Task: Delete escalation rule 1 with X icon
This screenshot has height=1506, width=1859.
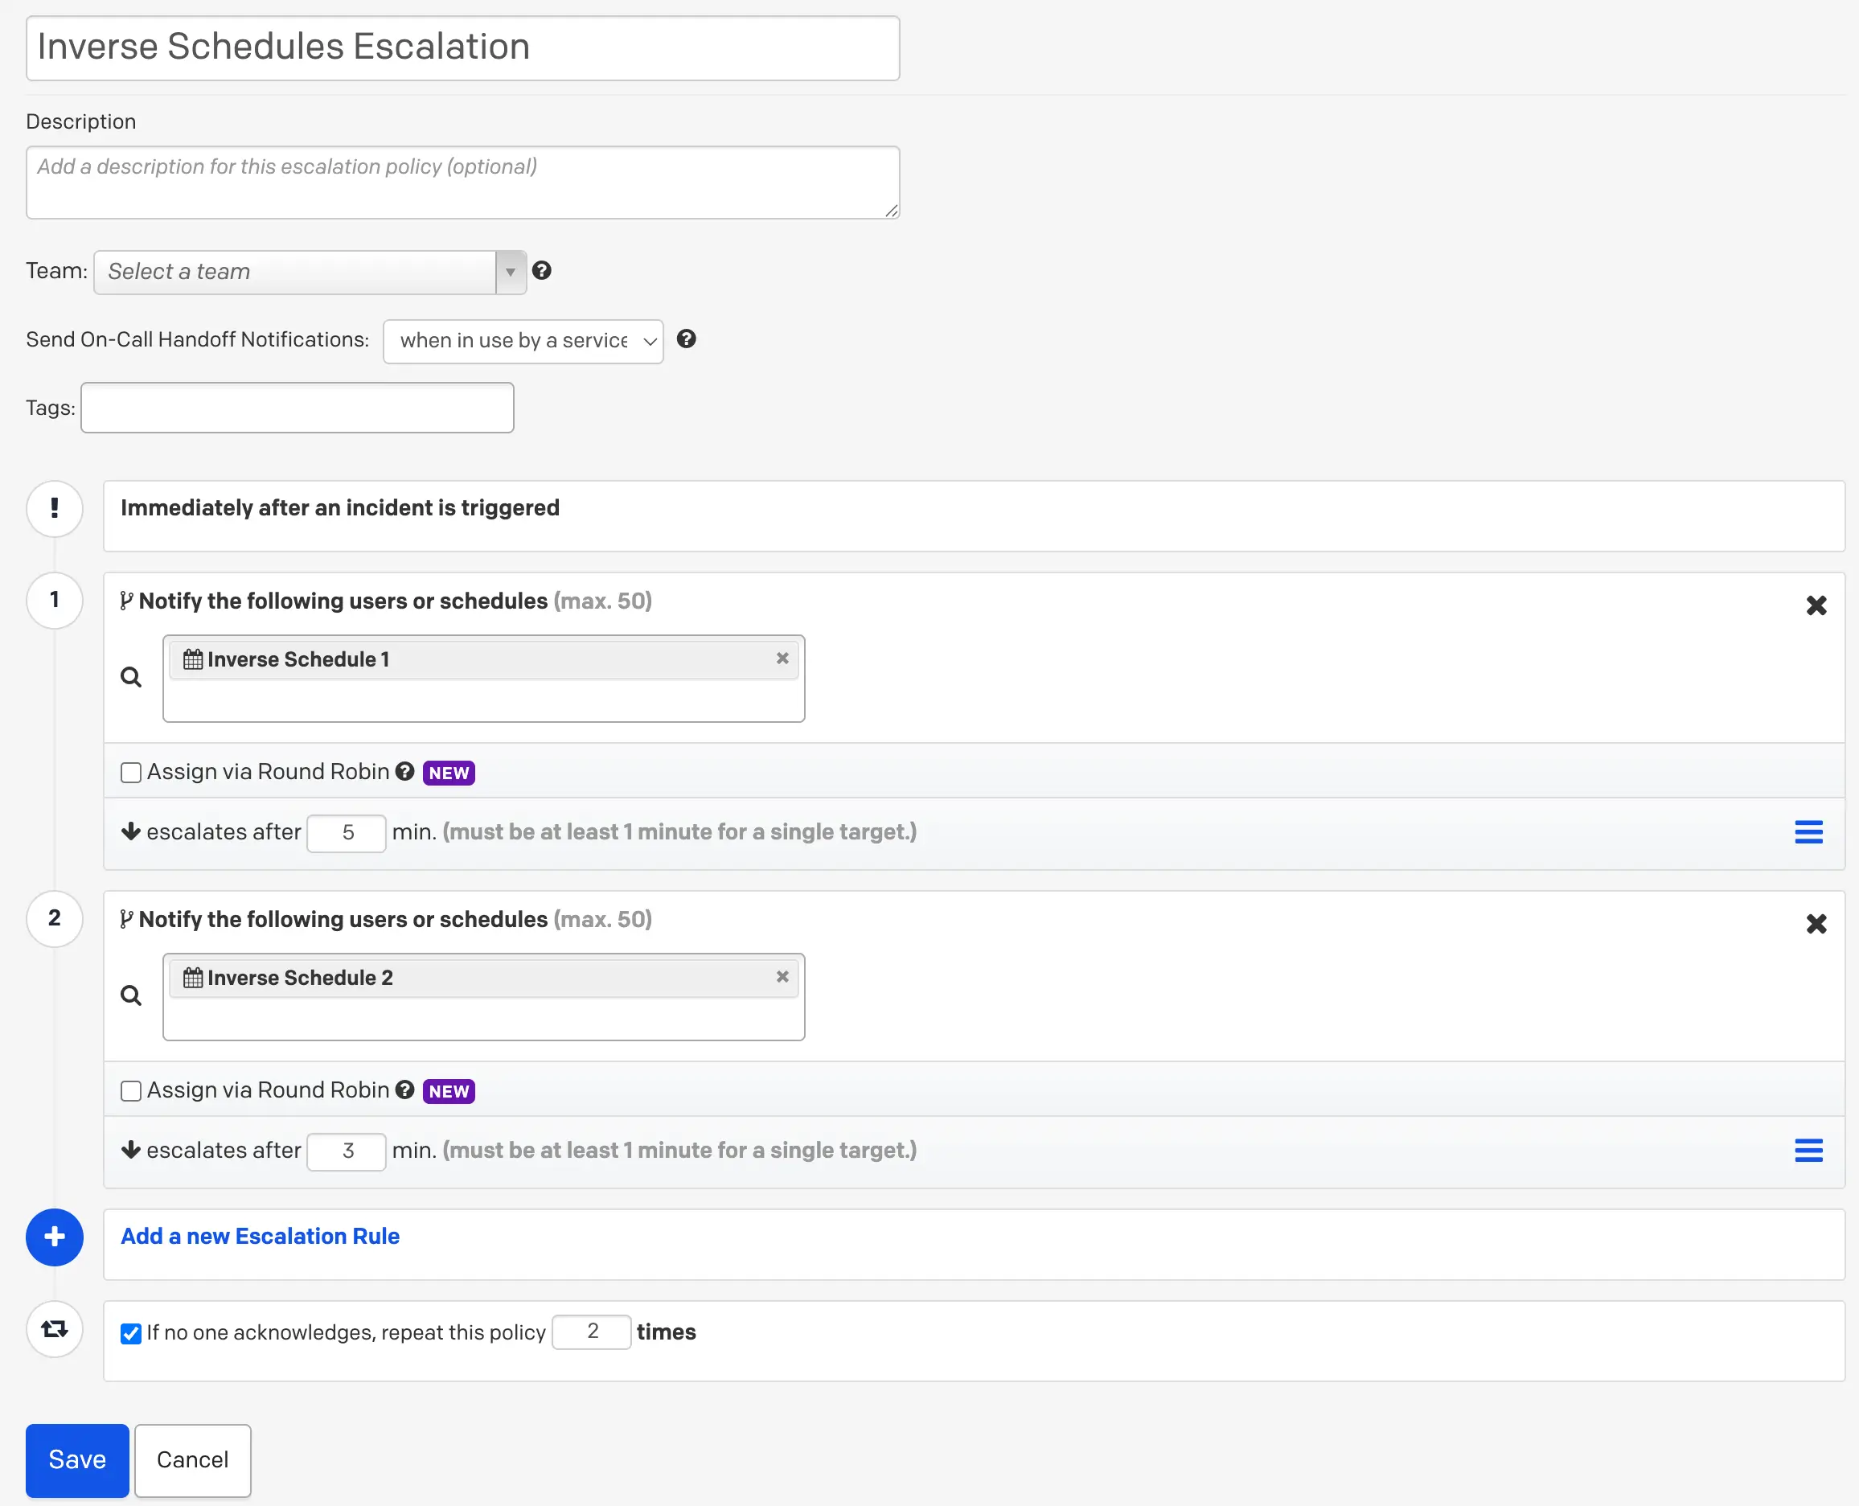Action: (1816, 605)
